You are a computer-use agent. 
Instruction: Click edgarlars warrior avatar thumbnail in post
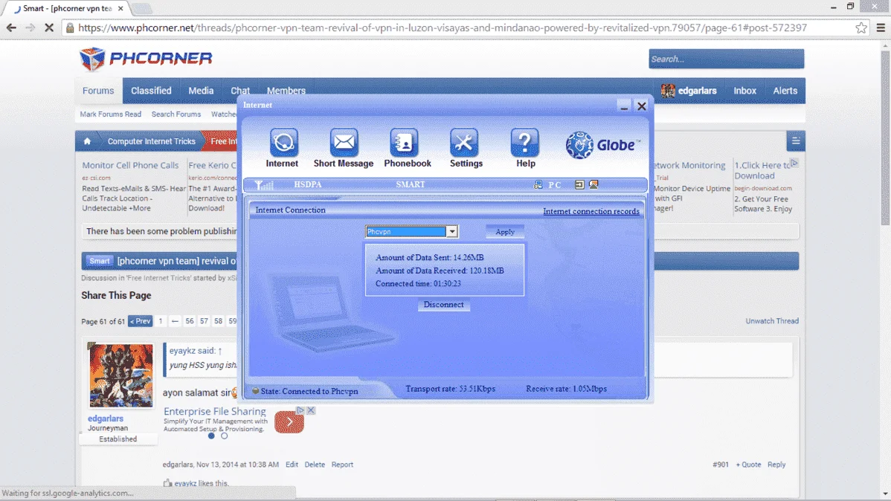[121, 375]
